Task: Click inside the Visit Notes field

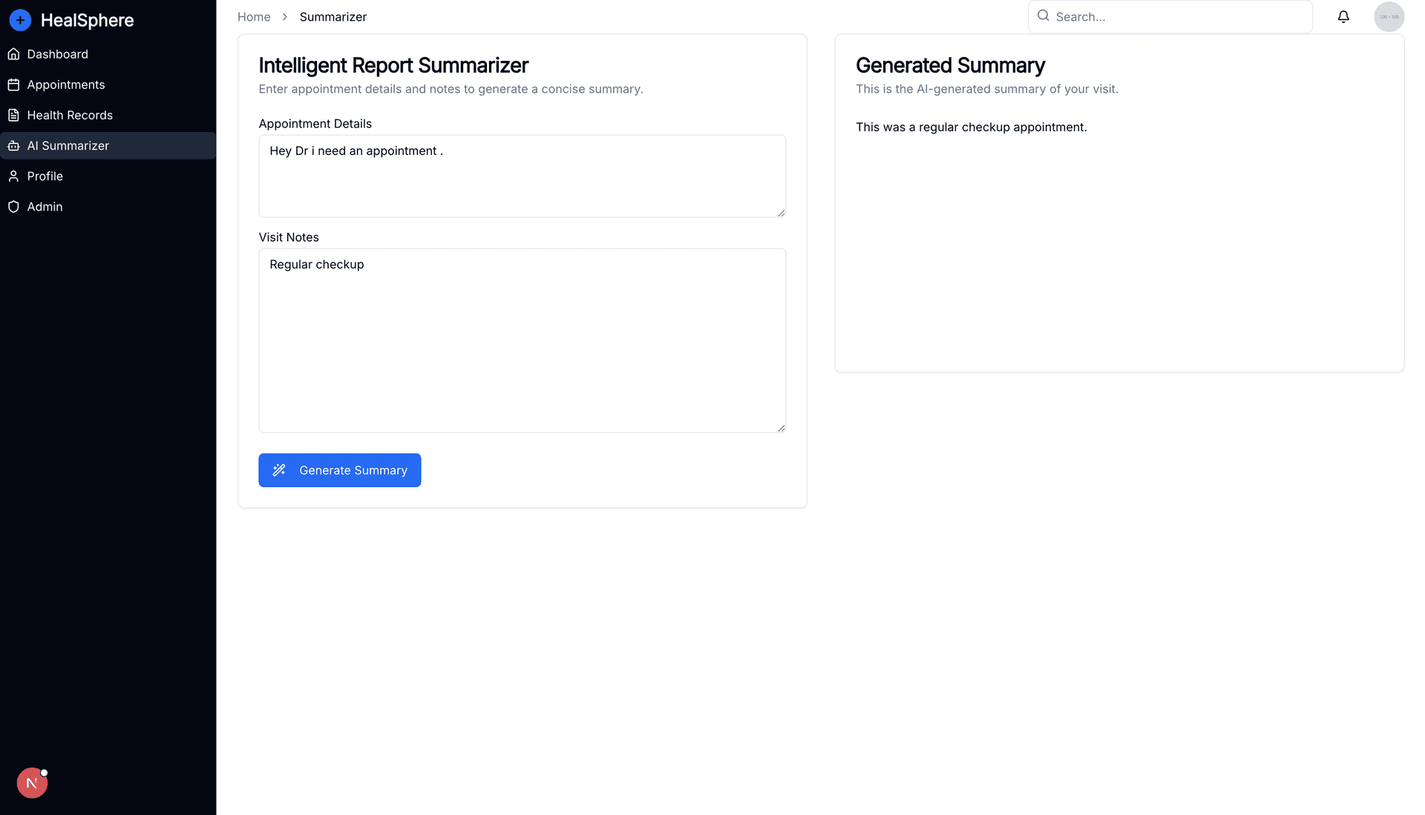Action: point(522,340)
